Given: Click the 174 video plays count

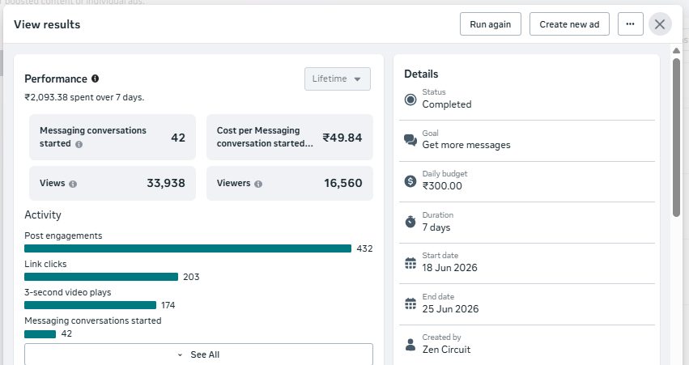Looking at the screenshot, I should click(x=168, y=305).
